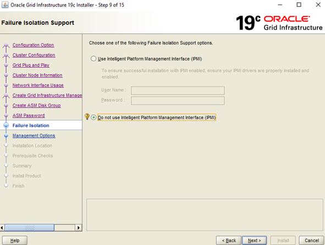This screenshot has width=325, height=245.
Task: Select Use Intelligent Platform Management Interface radio
Action: pos(93,59)
